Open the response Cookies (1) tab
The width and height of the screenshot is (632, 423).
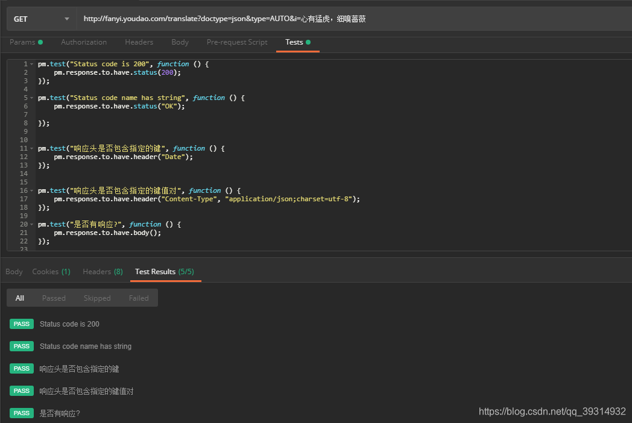tap(51, 272)
